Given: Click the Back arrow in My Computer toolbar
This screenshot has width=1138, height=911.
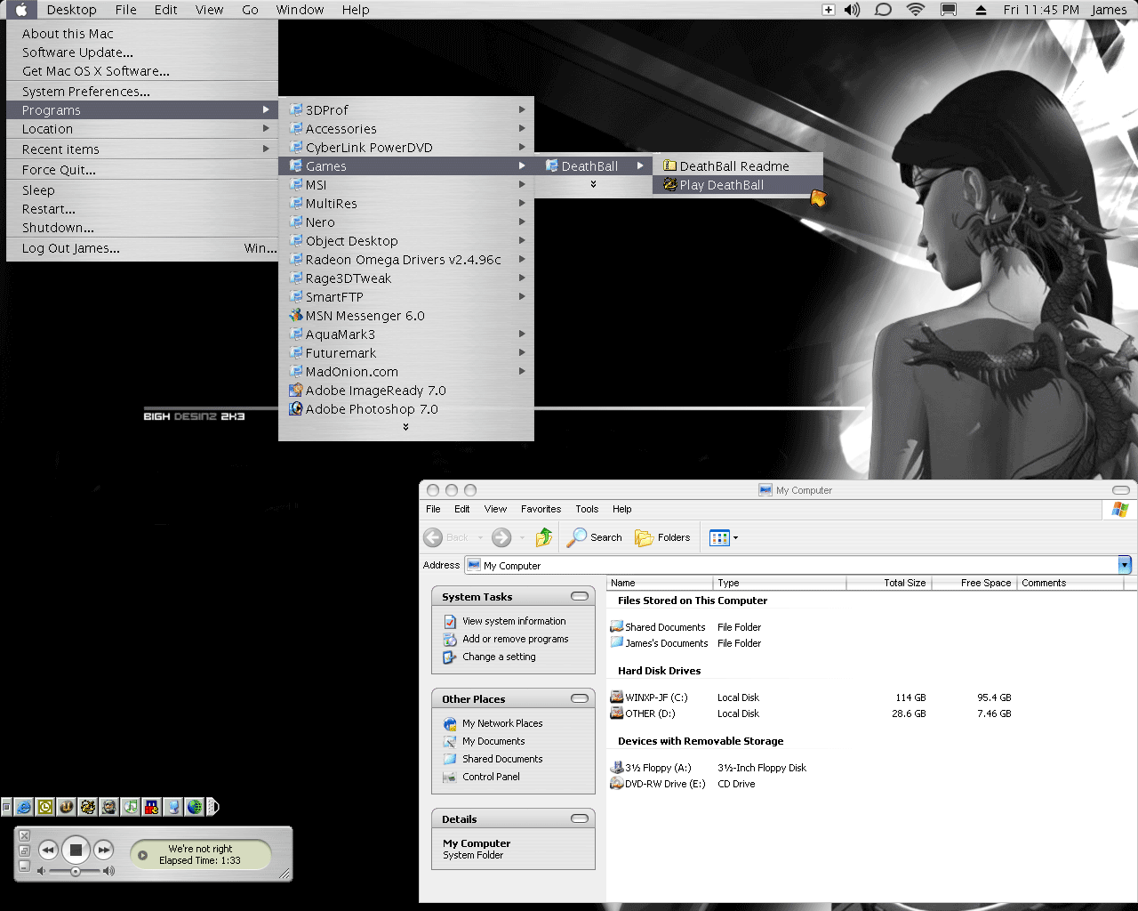Looking at the screenshot, I should [433, 537].
